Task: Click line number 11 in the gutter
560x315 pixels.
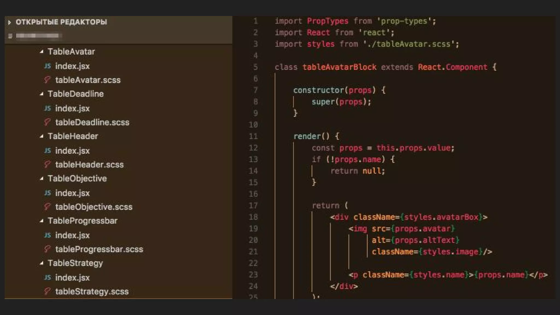Action: pyautogui.click(x=253, y=136)
